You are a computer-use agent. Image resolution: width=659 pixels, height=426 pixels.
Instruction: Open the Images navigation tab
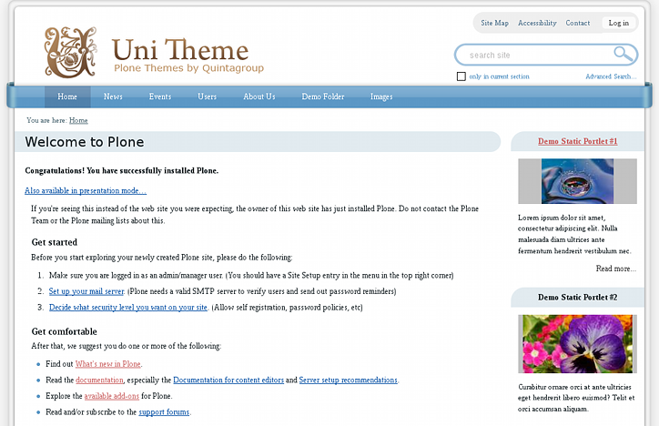pyautogui.click(x=381, y=96)
